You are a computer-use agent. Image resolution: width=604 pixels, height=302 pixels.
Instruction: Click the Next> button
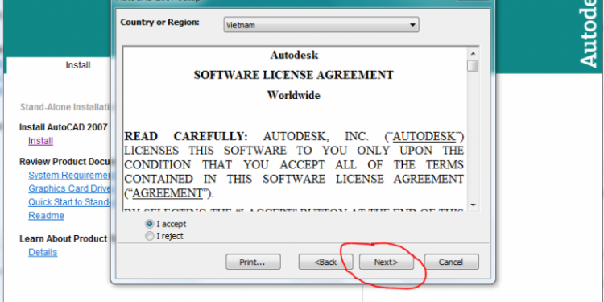click(386, 262)
